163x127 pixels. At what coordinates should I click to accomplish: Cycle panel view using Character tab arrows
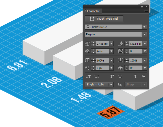click(85, 11)
